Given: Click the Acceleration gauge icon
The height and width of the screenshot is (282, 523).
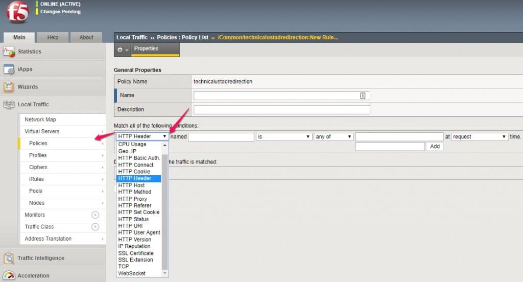Looking at the screenshot, I should (9, 276).
